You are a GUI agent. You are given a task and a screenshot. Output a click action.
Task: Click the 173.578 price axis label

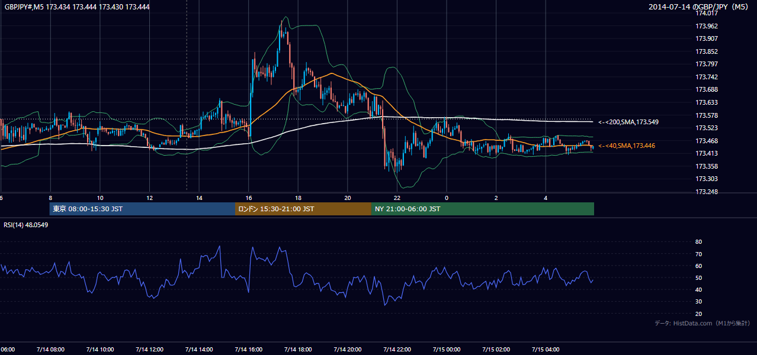(706, 115)
